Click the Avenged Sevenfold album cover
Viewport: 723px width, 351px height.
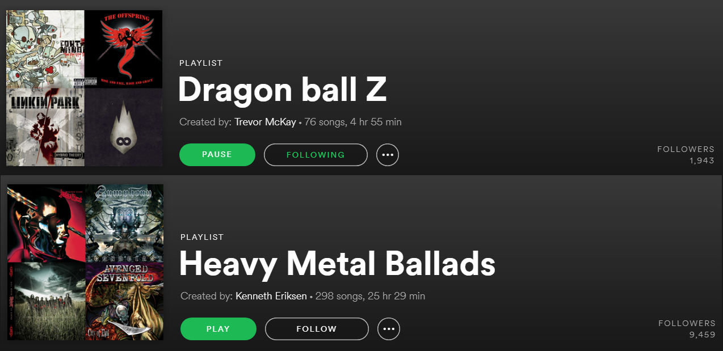point(124,302)
